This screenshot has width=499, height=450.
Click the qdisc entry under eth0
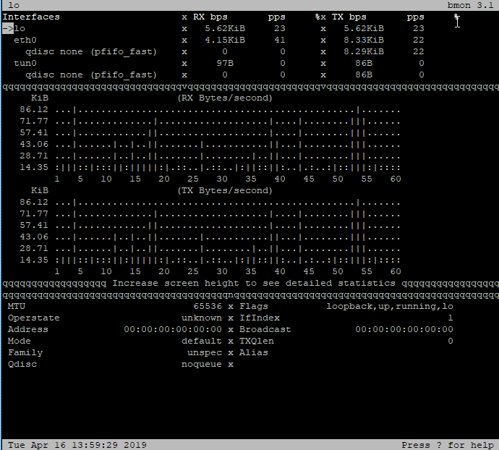[91, 51]
